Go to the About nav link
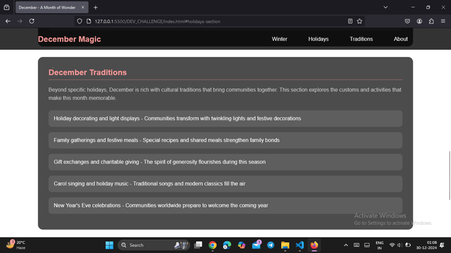This screenshot has height=253, width=451. (400, 39)
